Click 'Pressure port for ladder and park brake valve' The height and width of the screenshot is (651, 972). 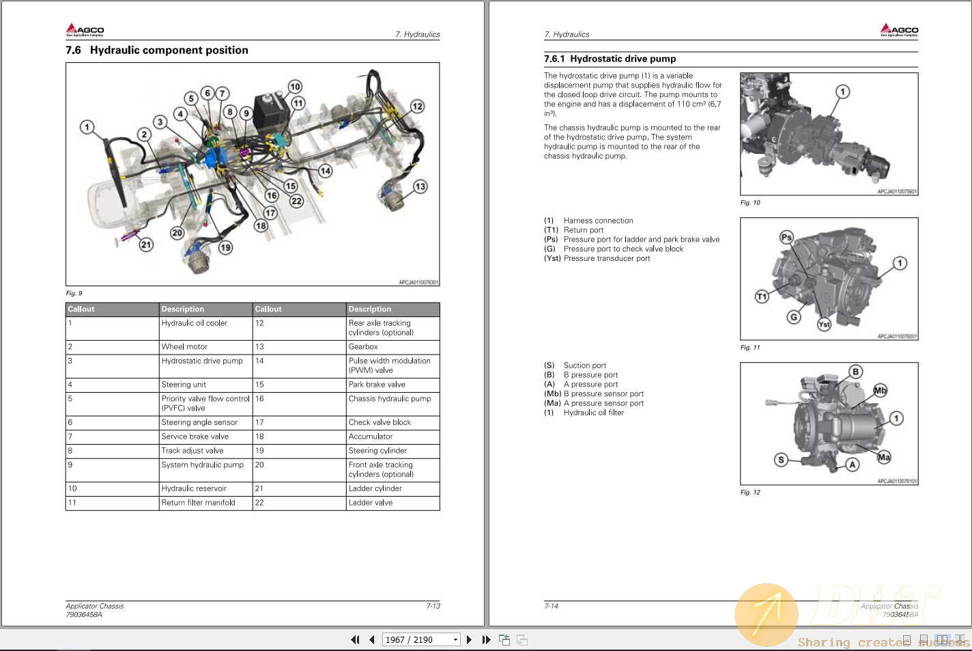[642, 240]
